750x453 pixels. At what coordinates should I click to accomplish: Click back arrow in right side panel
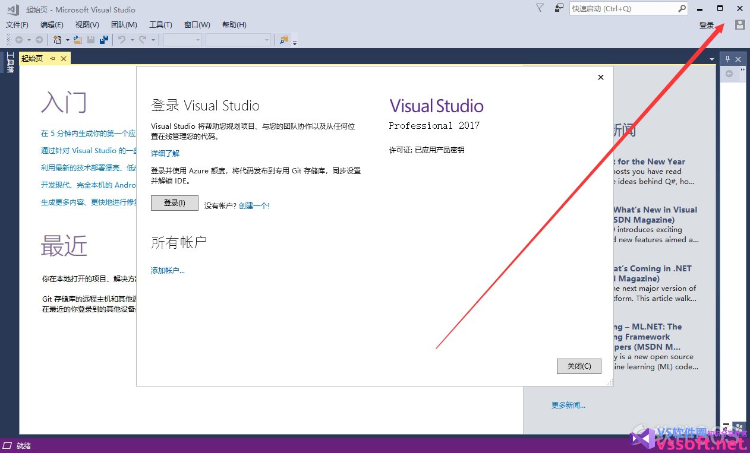click(x=729, y=74)
